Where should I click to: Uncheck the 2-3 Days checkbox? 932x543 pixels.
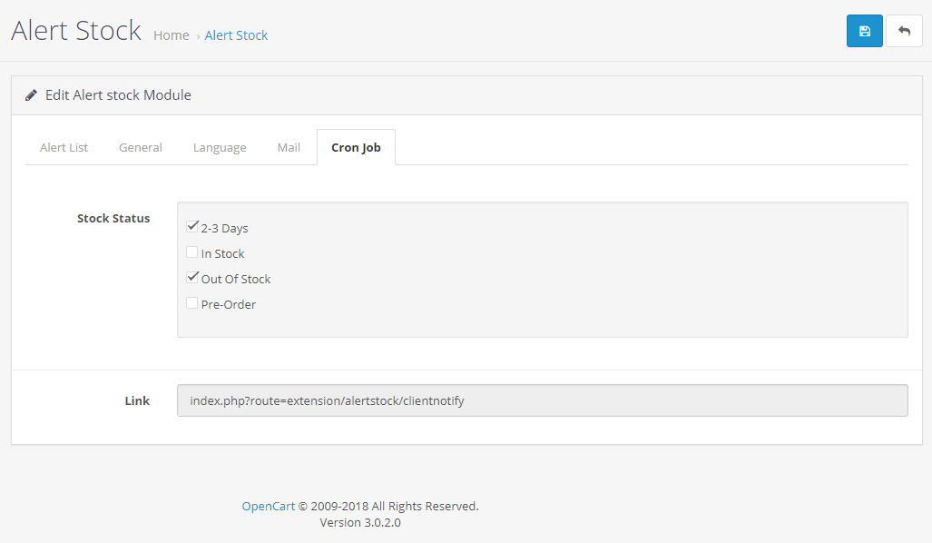[192, 227]
